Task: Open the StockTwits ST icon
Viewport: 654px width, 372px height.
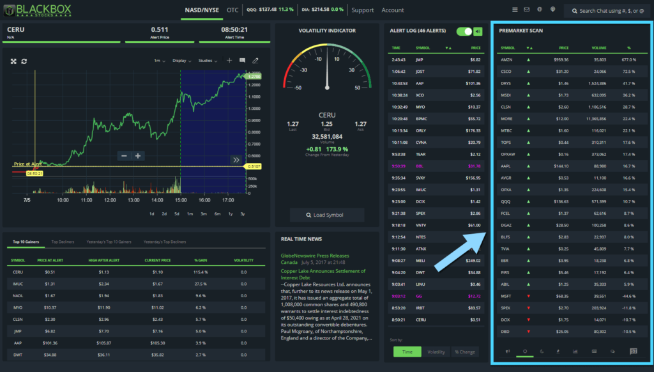Action: (634, 351)
